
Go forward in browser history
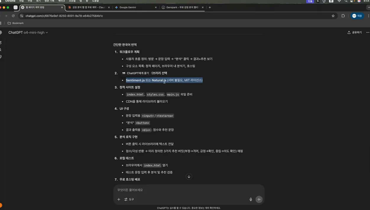(x=6, y=16)
